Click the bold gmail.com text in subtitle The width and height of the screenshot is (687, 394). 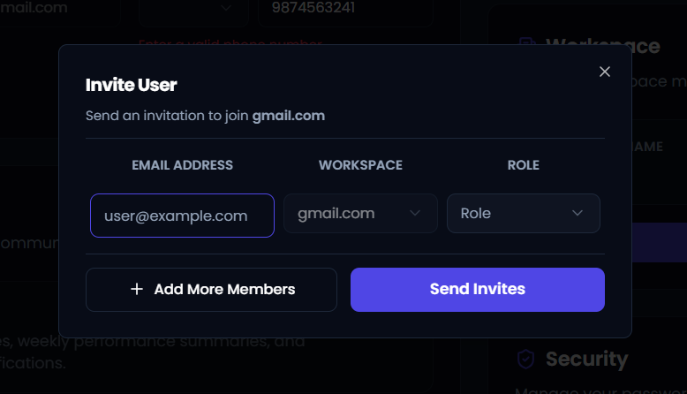click(x=289, y=116)
